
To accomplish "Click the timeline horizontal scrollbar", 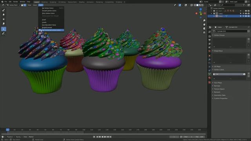I will [x=104, y=134].
